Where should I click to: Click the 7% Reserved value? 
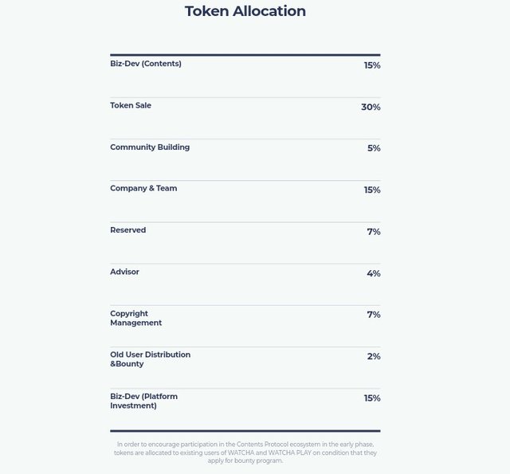click(374, 232)
